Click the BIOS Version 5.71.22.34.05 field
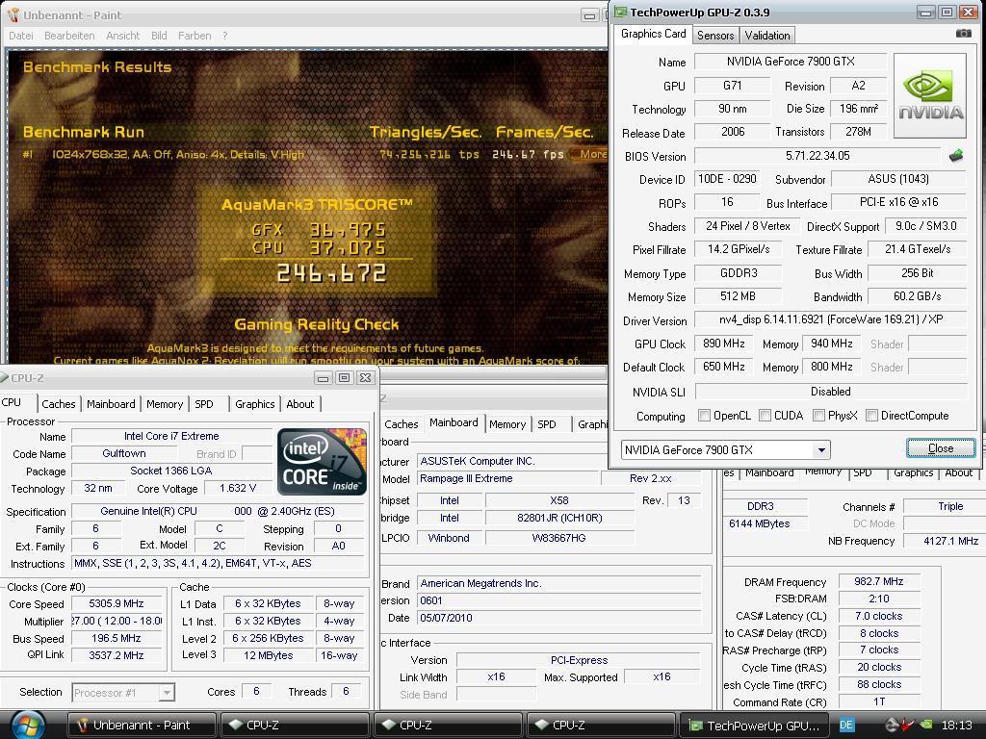986x739 pixels. (817, 155)
